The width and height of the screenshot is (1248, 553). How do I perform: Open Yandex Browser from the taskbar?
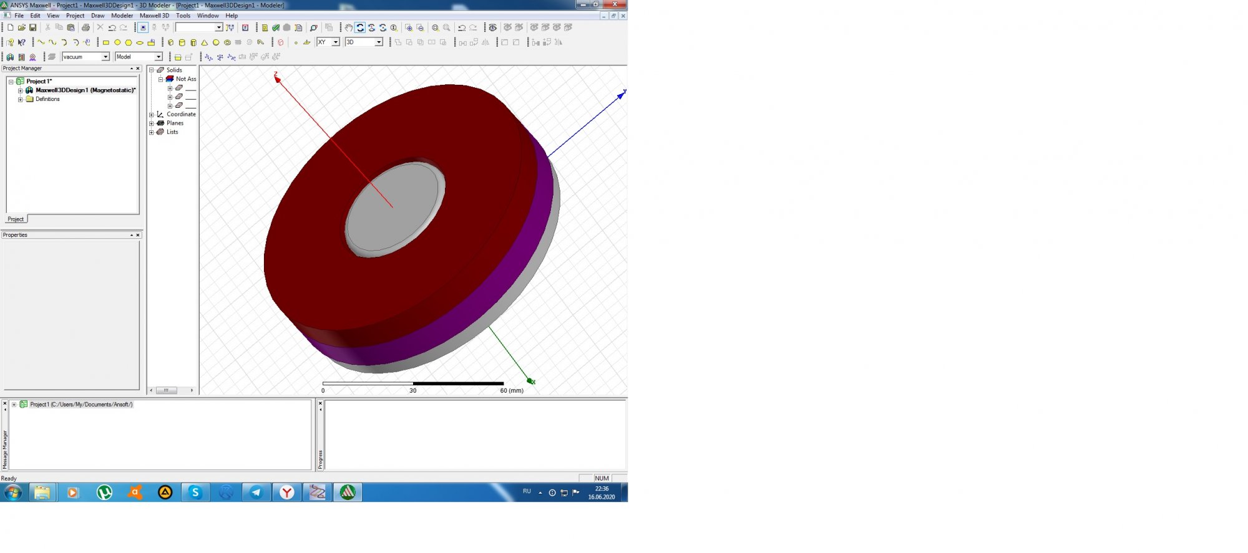[287, 493]
